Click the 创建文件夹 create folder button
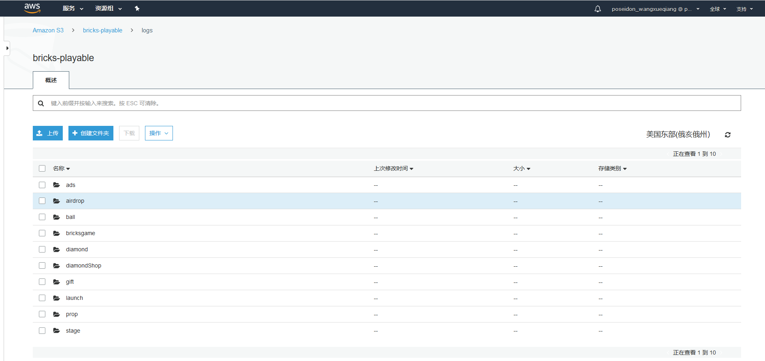The image size is (765, 361). [x=91, y=133]
